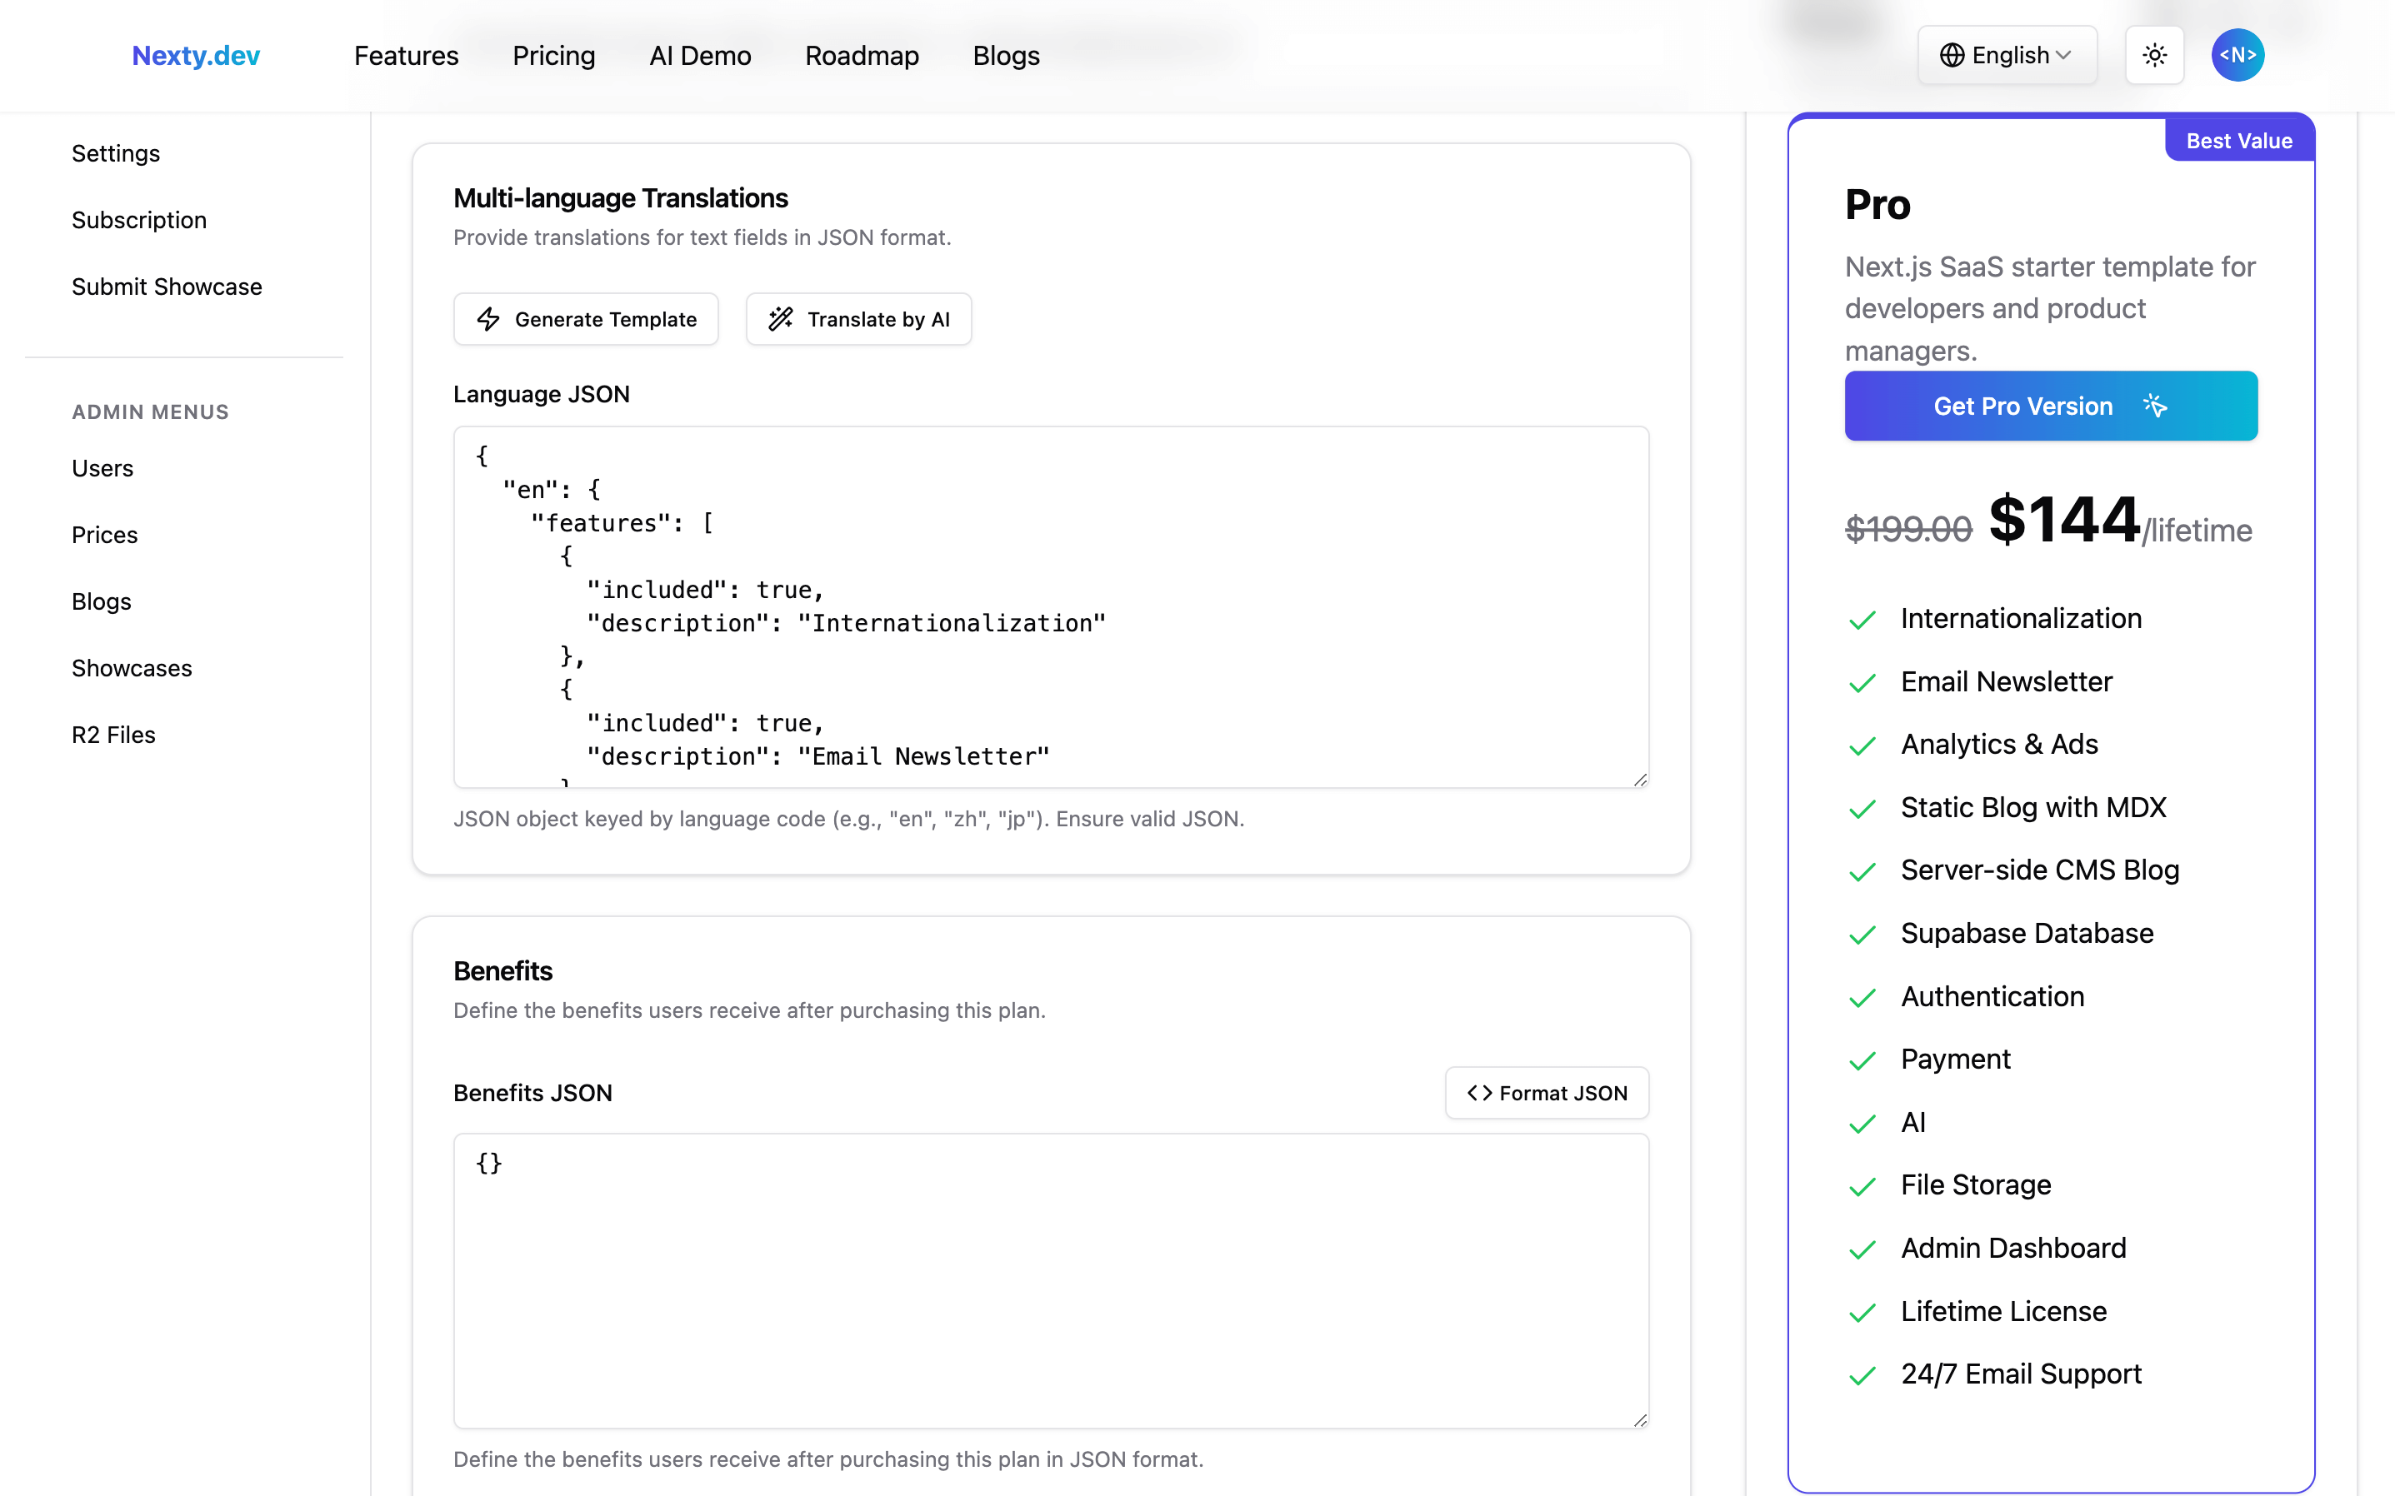Open Prices in admin menus
The image size is (2395, 1496).
coord(105,536)
